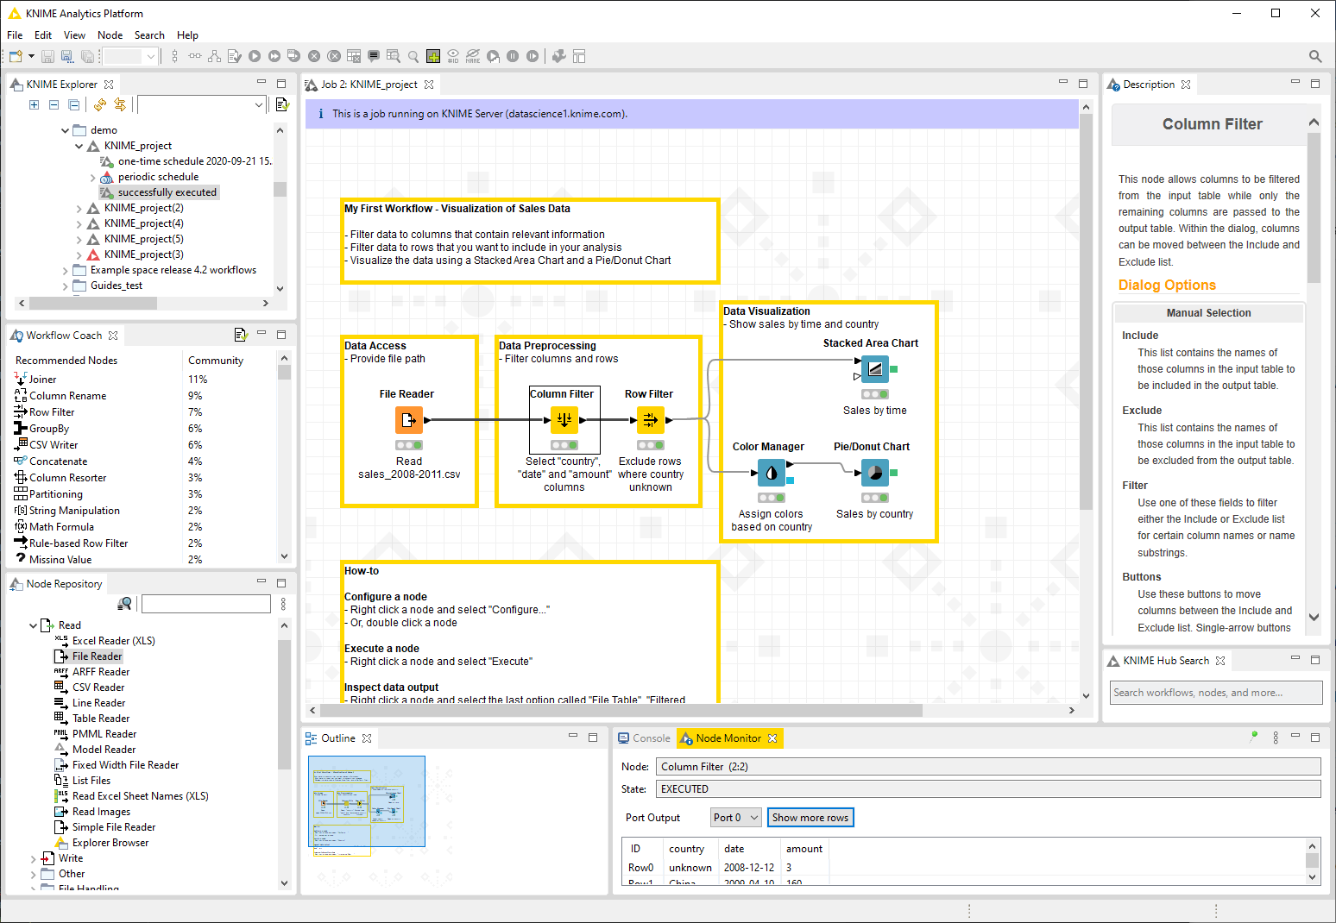Select the Stacked Area Chart node
The height and width of the screenshot is (923, 1336).
(x=875, y=369)
